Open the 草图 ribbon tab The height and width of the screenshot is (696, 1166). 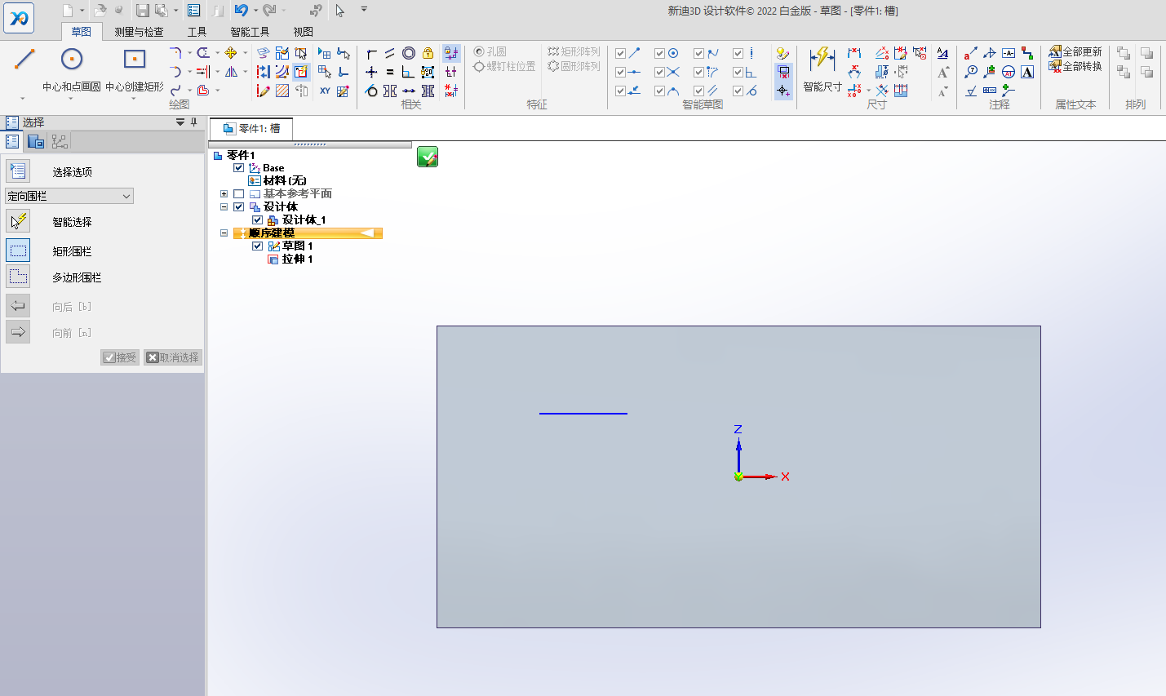click(x=82, y=32)
